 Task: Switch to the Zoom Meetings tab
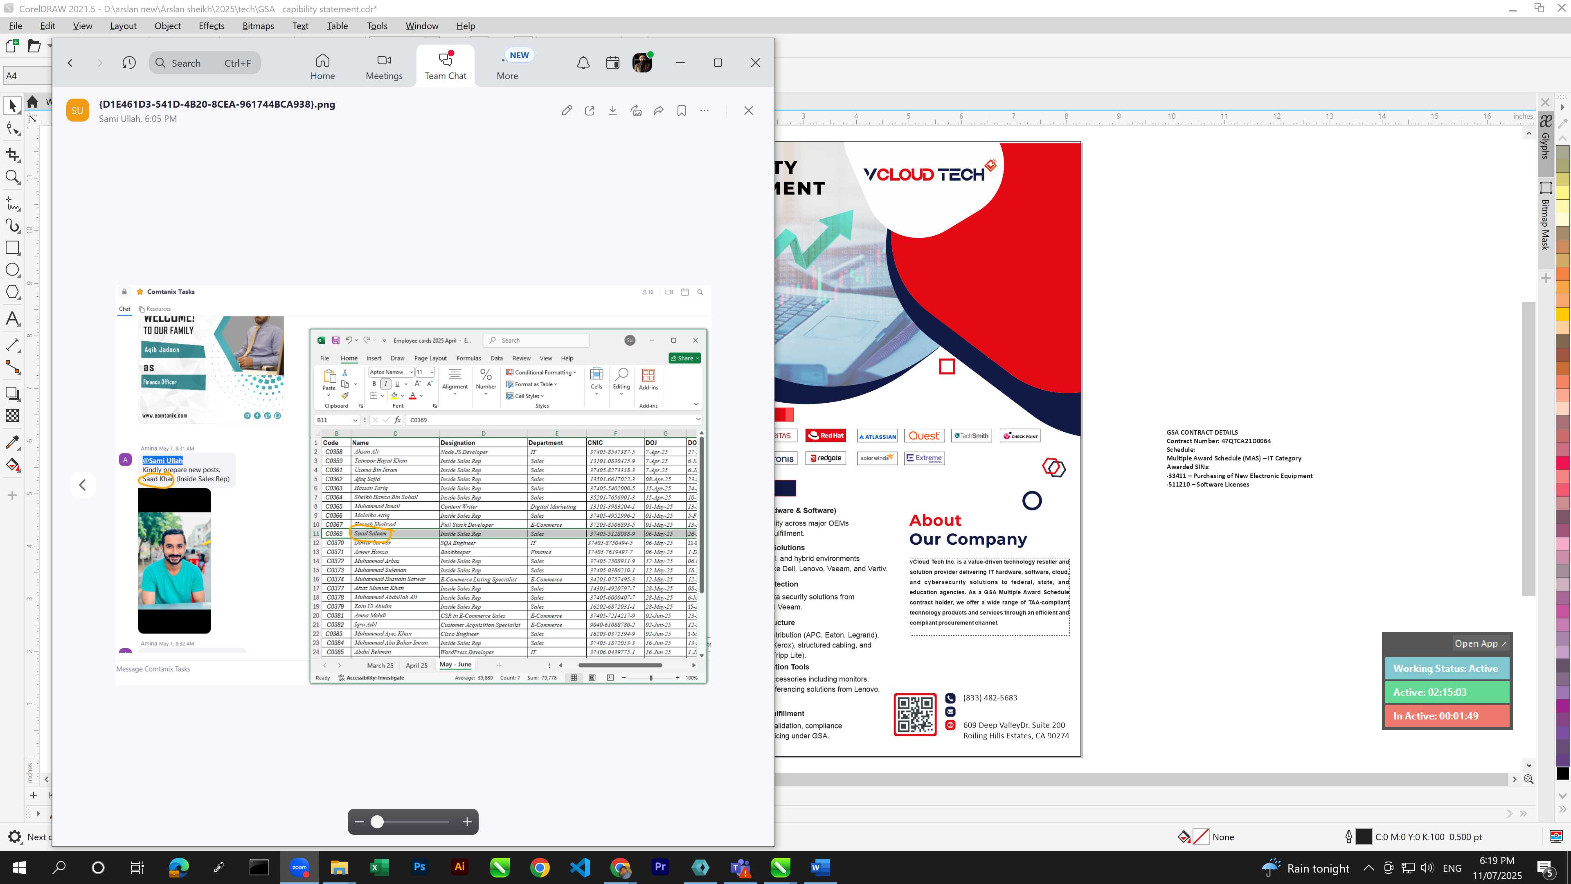click(x=384, y=66)
